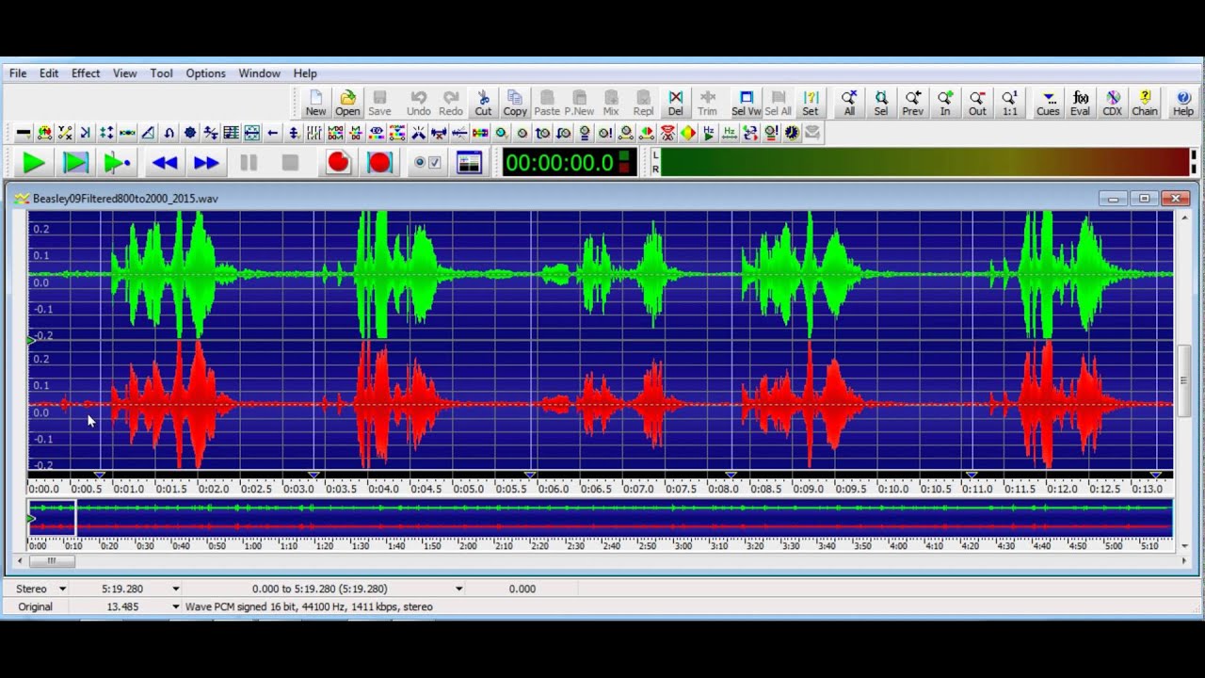Open the Tool menu
The image size is (1205, 678).
pyautogui.click(x=161, y=73)
